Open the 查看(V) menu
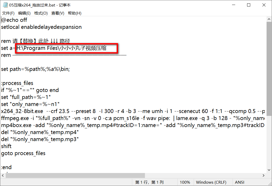Screen dimensions: 272x186 pyautogui.click(x=58, y=13)
